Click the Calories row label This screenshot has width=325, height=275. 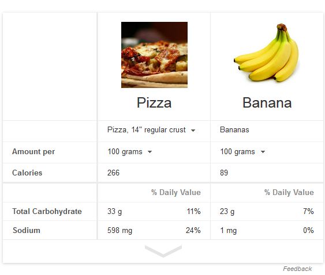pos(27,173)
